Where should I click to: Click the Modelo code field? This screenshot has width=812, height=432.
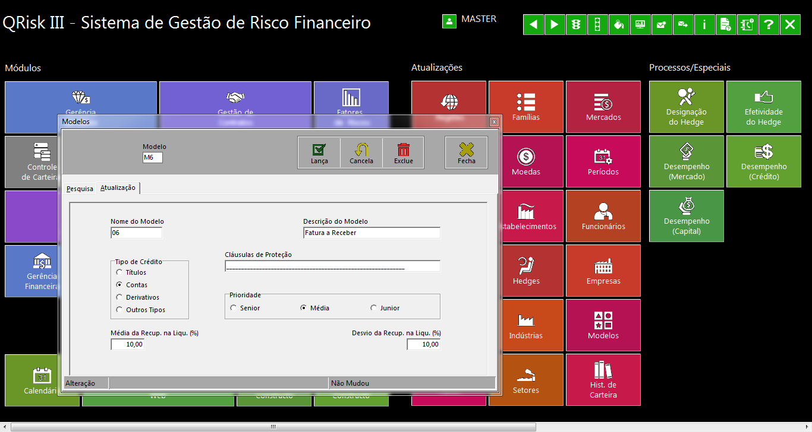(153, 157)
